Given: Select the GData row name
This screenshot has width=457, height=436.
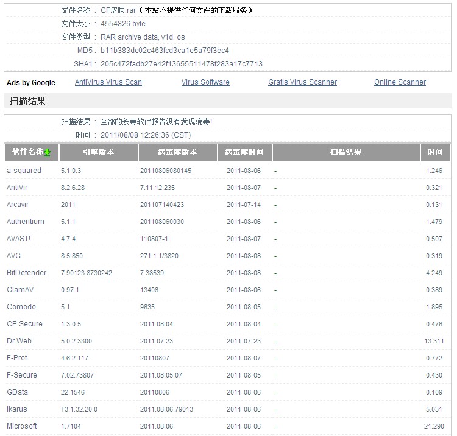Looking at the screenshot, I should [x=17, y=392].
